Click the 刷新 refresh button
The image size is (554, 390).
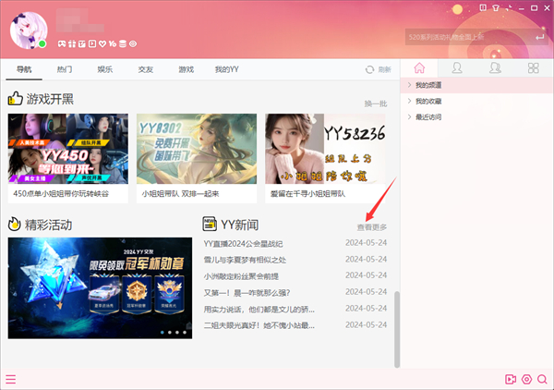point(379,69)
